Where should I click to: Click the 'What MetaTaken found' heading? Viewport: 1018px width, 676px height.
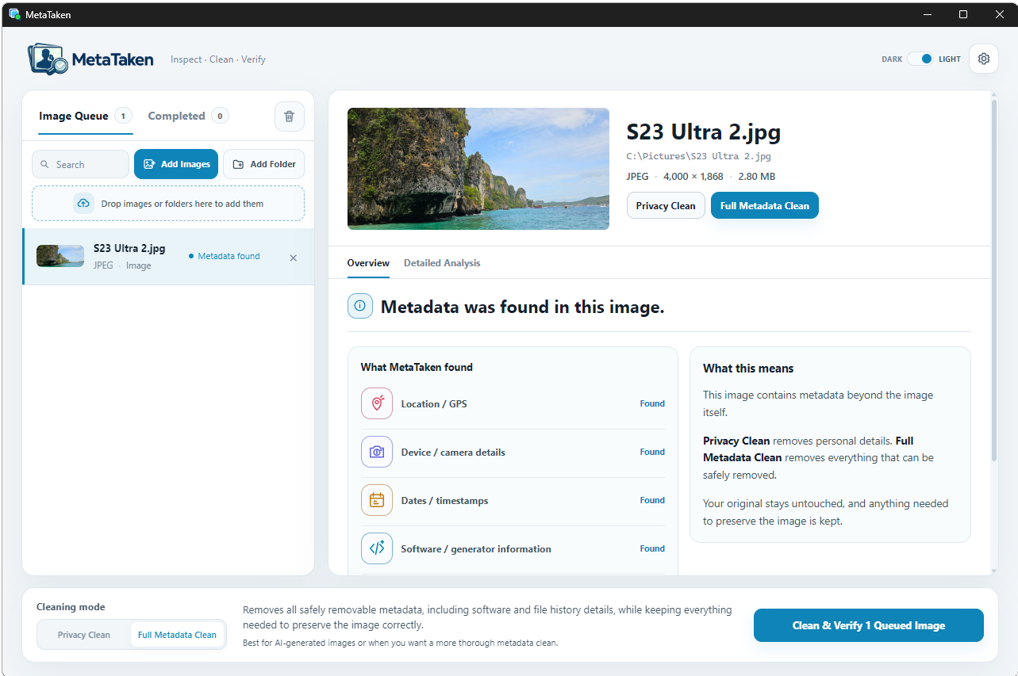[x=417, y=367]
